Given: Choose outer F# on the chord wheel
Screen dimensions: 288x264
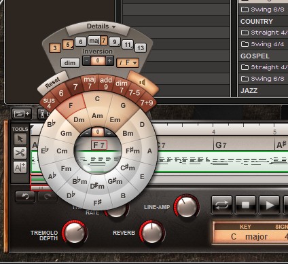Looking at the screenshot, I should 97,203.
